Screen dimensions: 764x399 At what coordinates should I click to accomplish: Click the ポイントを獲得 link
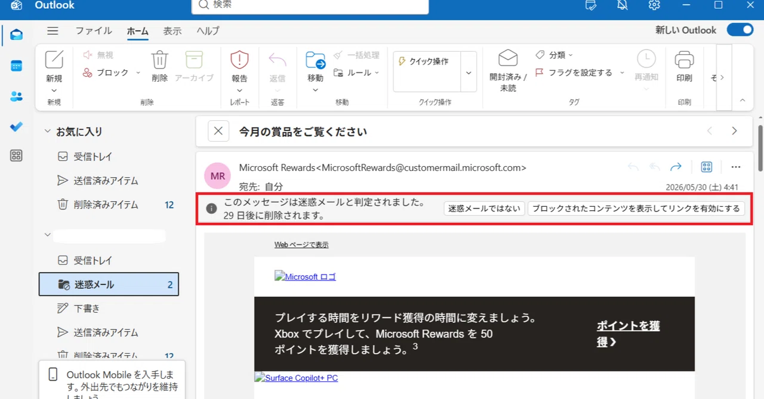[x=628, y=333]
